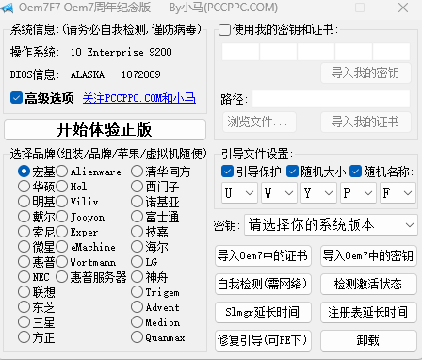This screenshot has height=360, width=422.
Task: Click the disabled 导入我的证书 button
Action: (365, 122)
